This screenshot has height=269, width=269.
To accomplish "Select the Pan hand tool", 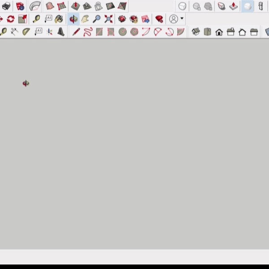I will (85, 19).
